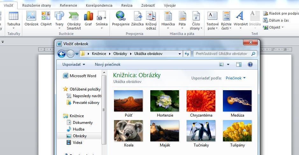Open the Vývojár tab
299x155 pixels.
[x=170, y=5]
